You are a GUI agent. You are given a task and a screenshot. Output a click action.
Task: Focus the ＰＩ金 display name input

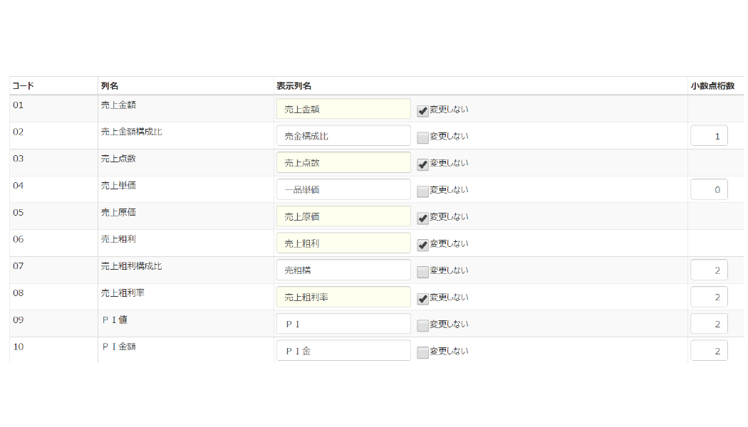click(x=343, y=351)
